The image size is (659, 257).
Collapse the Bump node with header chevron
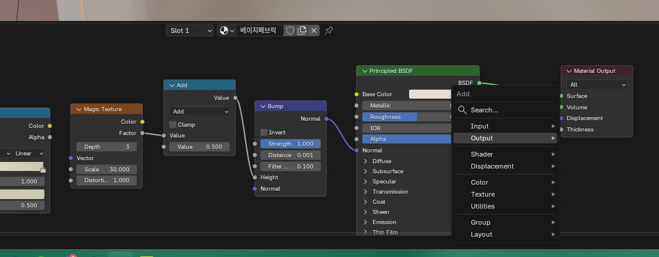[262, 106]
